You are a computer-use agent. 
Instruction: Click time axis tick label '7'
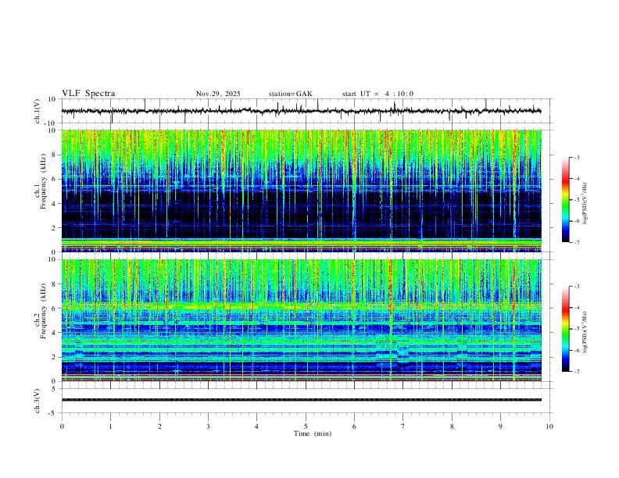pos(403,426)
